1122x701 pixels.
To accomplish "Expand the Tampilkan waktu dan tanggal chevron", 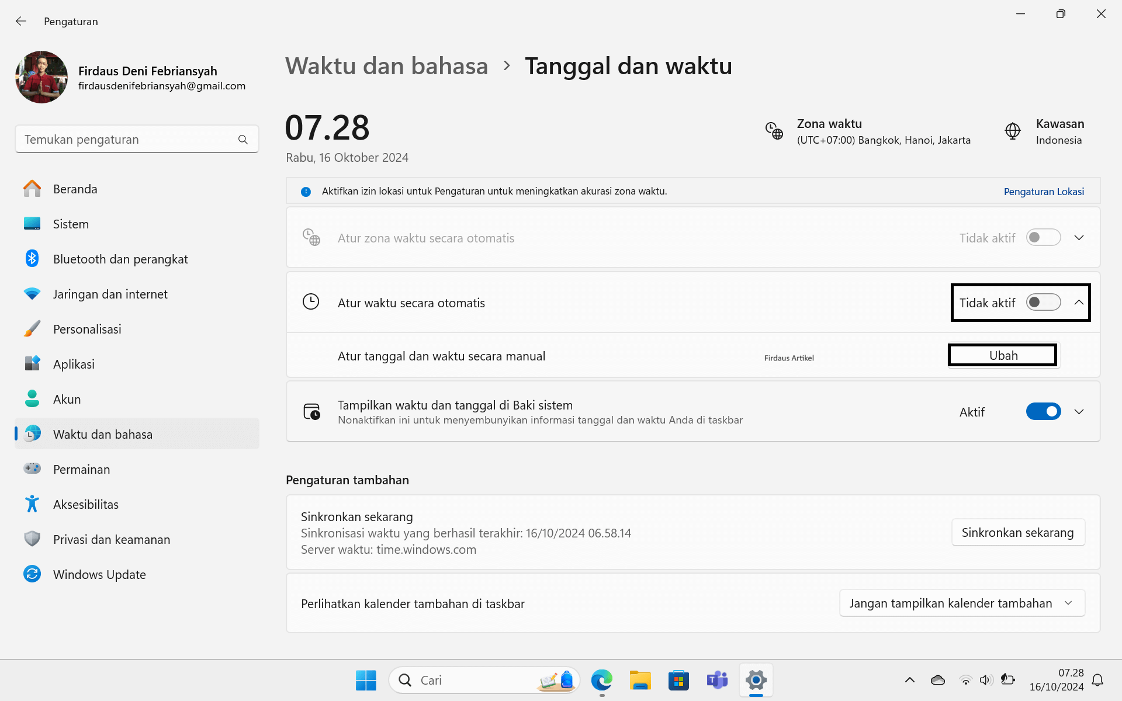I will (1079, 412).
